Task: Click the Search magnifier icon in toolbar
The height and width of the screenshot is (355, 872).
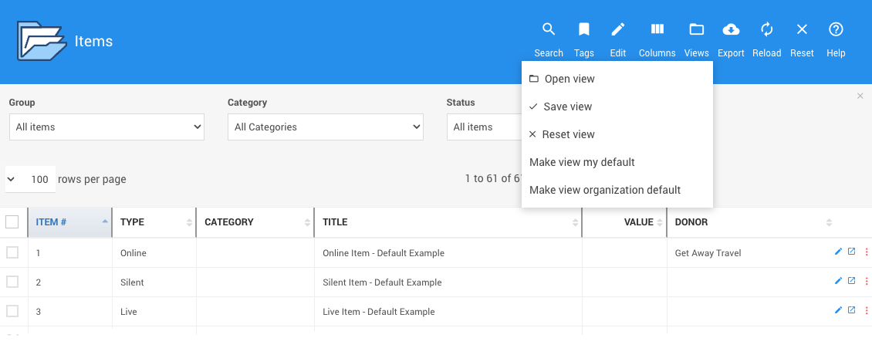Action: point(548,31)
